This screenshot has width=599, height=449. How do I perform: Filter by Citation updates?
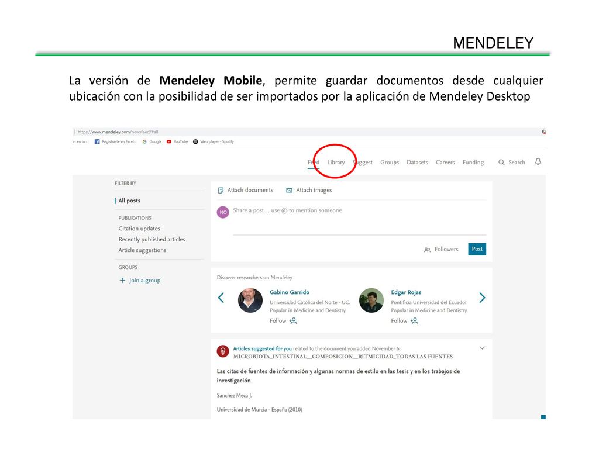point(139,229)
